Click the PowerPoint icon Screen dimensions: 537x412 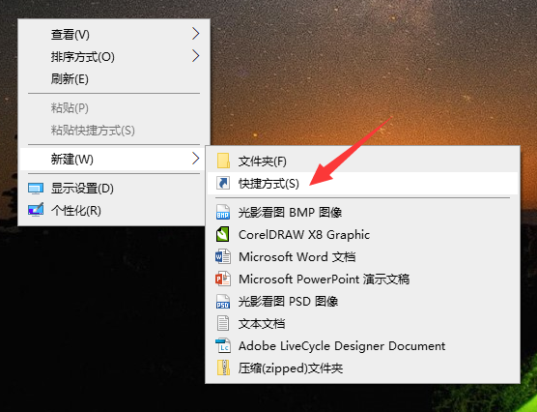pyautogui.click(x=223, y=280)
